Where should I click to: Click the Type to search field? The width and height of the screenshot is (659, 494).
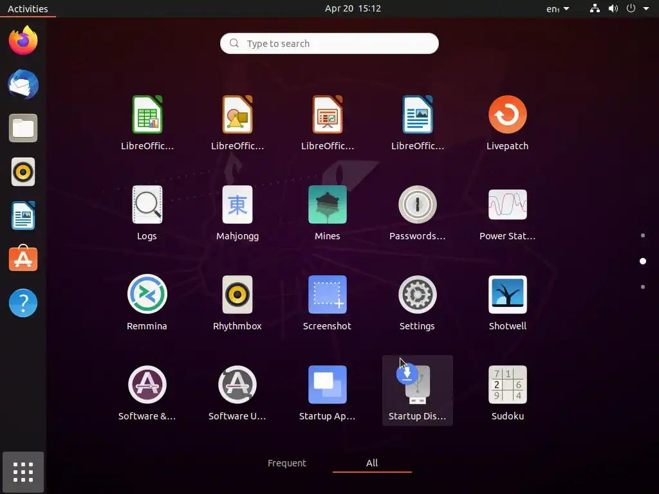pyautogui.click(x=329, y=43)
